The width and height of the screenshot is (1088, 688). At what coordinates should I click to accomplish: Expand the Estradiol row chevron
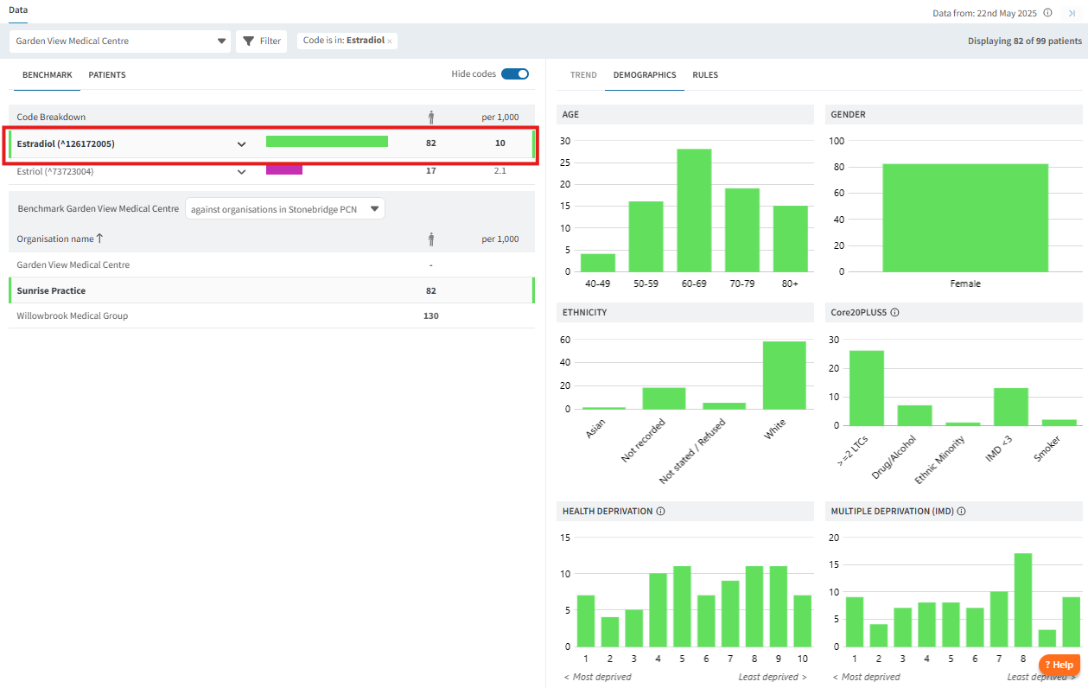242,143
